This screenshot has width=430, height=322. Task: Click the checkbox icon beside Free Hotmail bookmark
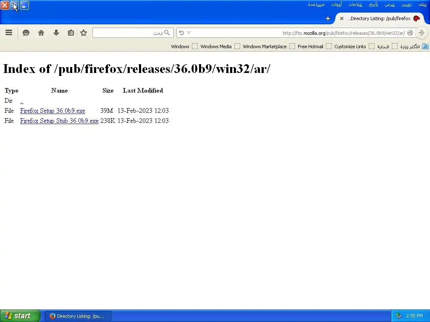point(328,46)
